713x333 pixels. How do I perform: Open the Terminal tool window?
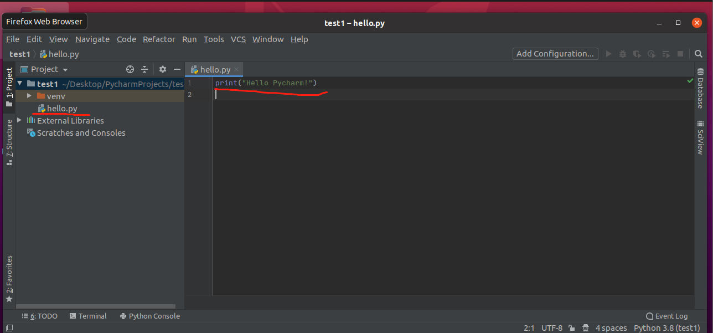[x=88, y=316]
